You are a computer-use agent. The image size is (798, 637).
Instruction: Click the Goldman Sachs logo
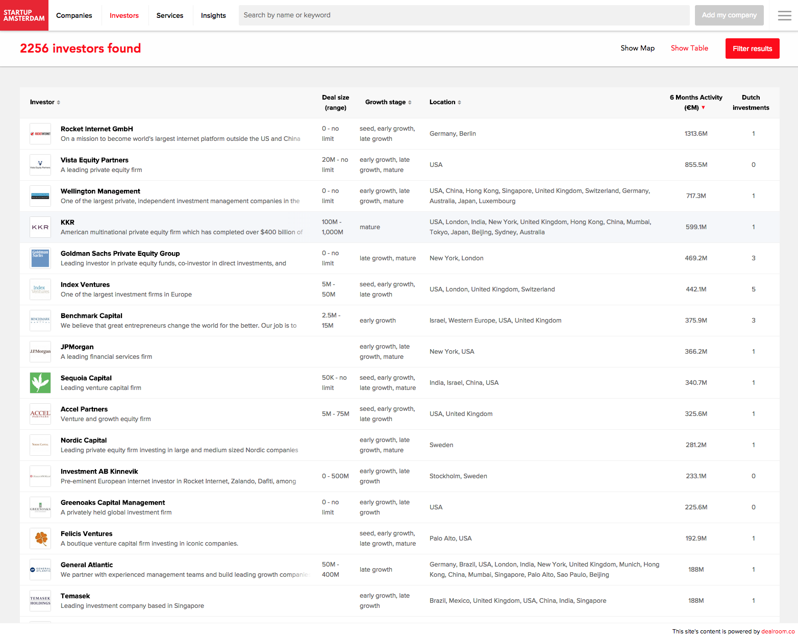pyautogui.click(x=40, y=258)
